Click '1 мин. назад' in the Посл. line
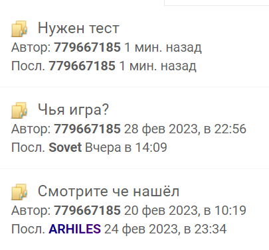Image resolution: width=269 pixels, height=250 pixels. tap(157, 66)
